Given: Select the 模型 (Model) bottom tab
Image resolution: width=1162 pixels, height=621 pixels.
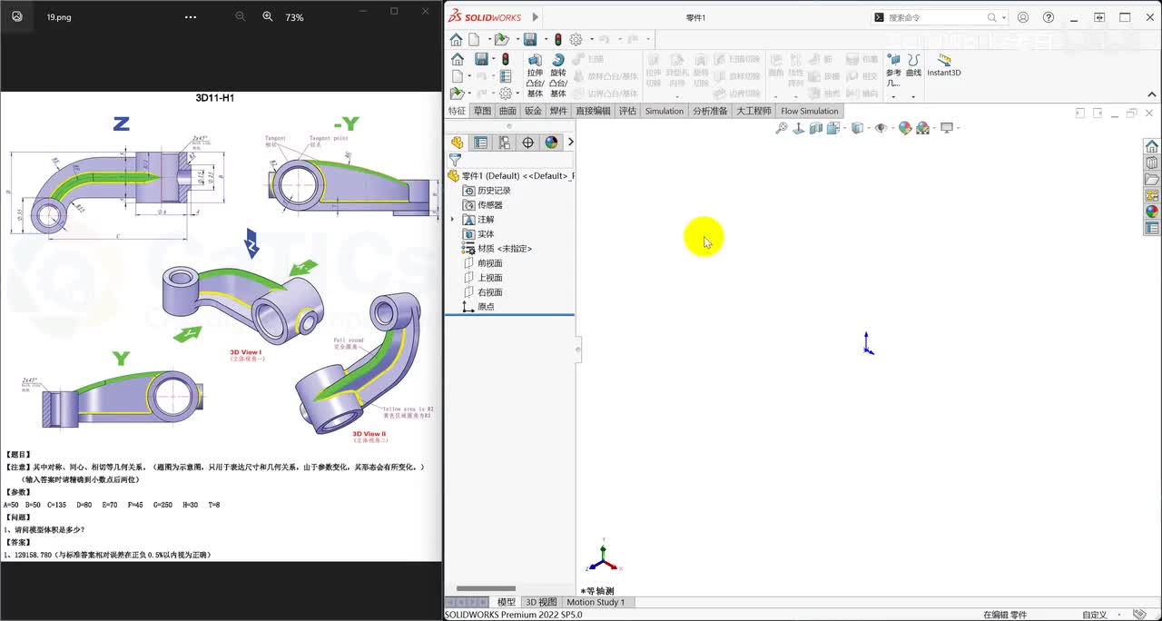Looking at the screenshot, I should [x=507, y=602].
